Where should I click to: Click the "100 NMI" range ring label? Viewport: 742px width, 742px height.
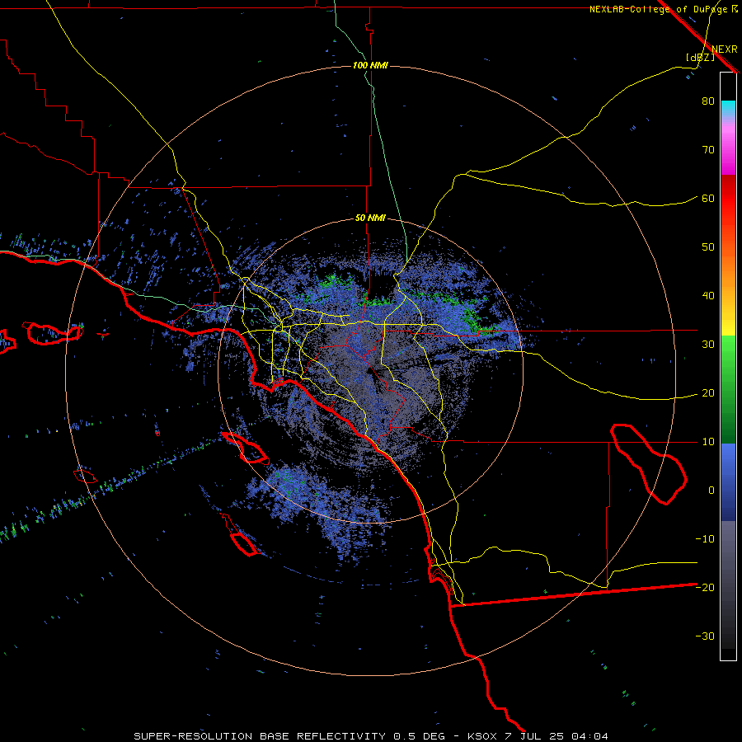(x=370, y=65)
